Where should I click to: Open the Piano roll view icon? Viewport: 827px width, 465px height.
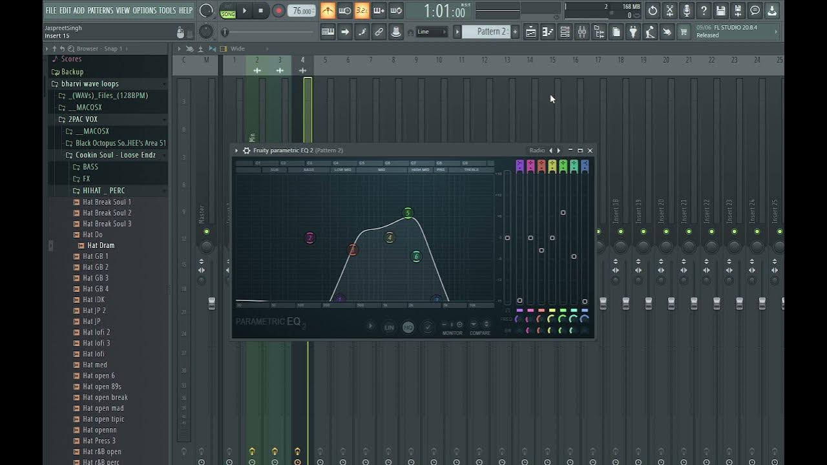point(547,32)
